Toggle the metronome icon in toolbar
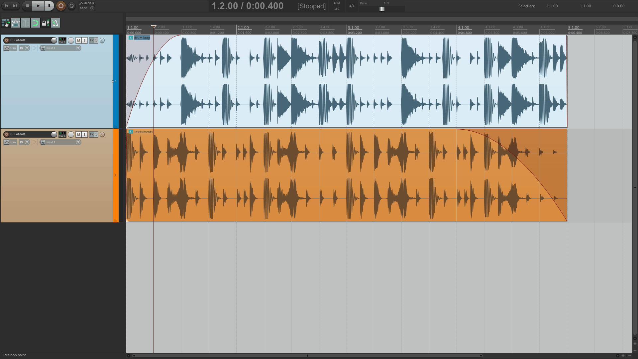This screenshot has width=638, height=359. click(55, 23)
